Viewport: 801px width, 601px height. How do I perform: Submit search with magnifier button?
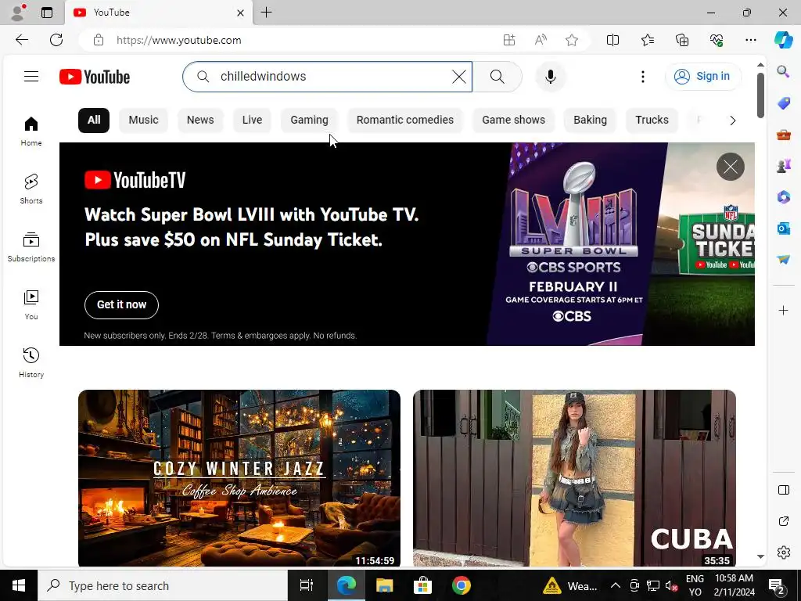pos(497,77)
